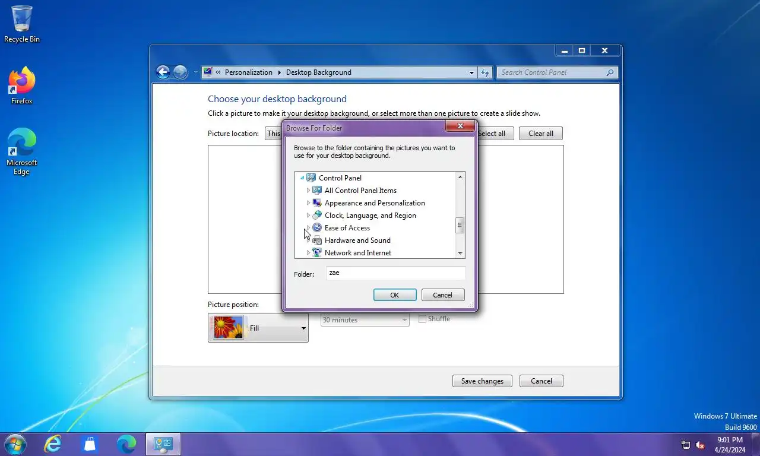The image size is (760, 456).
Task: Launch Microsoft Edge from the taskbar
Action: click(x=126, y=444)
